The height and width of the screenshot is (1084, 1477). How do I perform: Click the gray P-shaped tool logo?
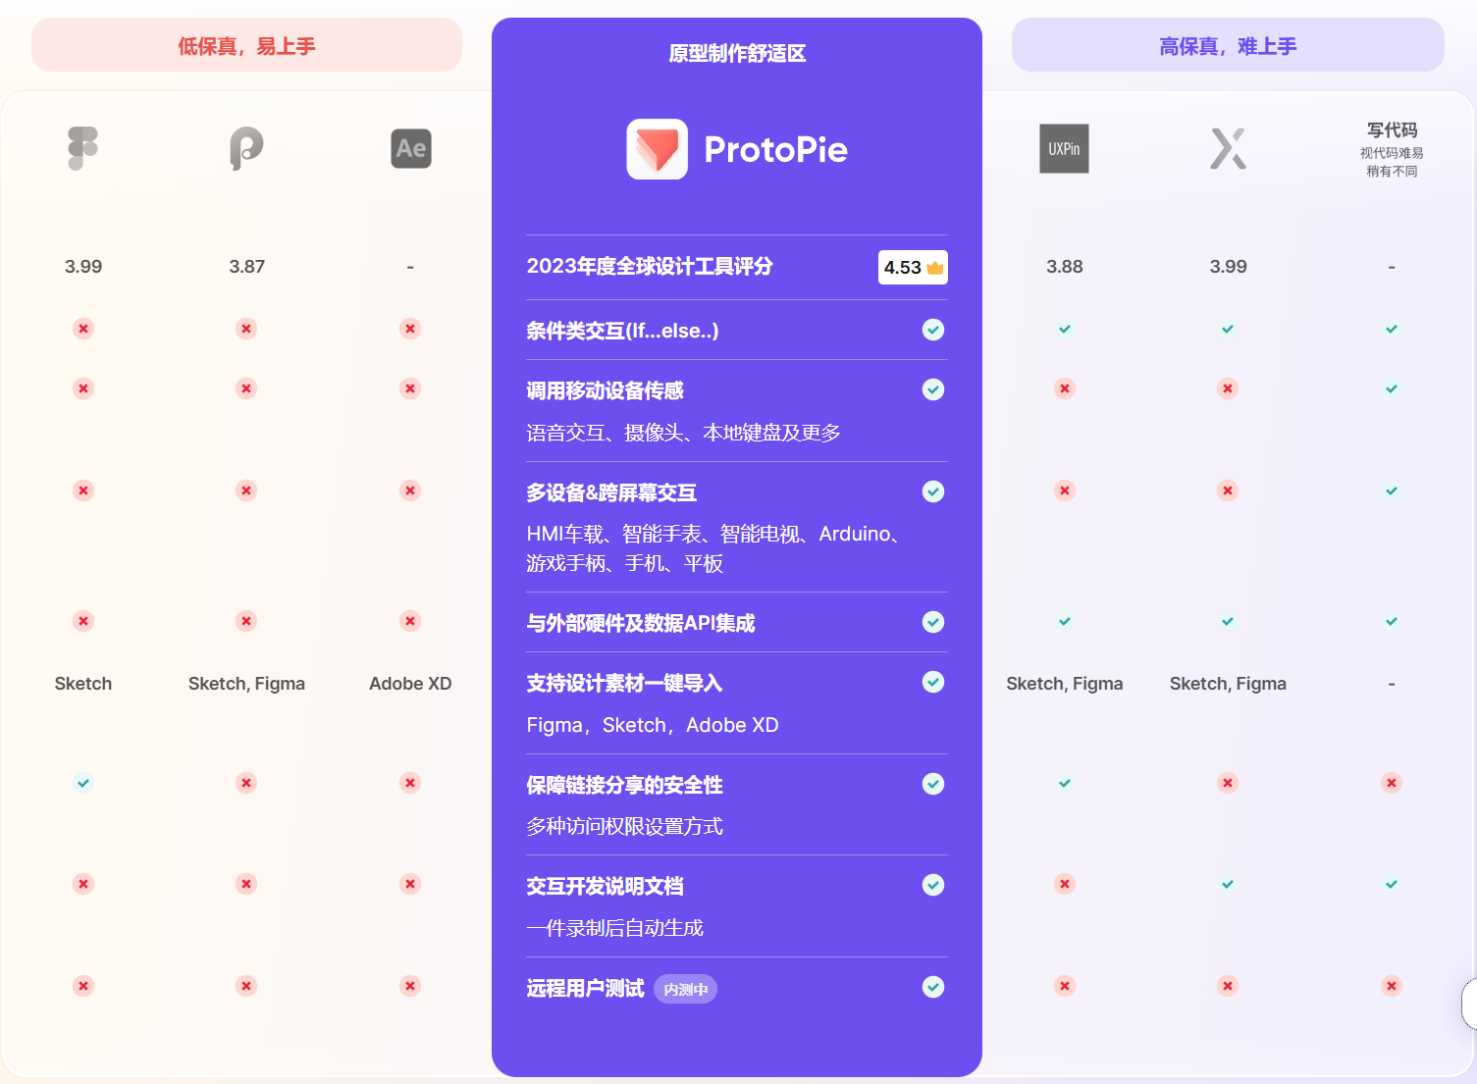[x=246, y=148]
